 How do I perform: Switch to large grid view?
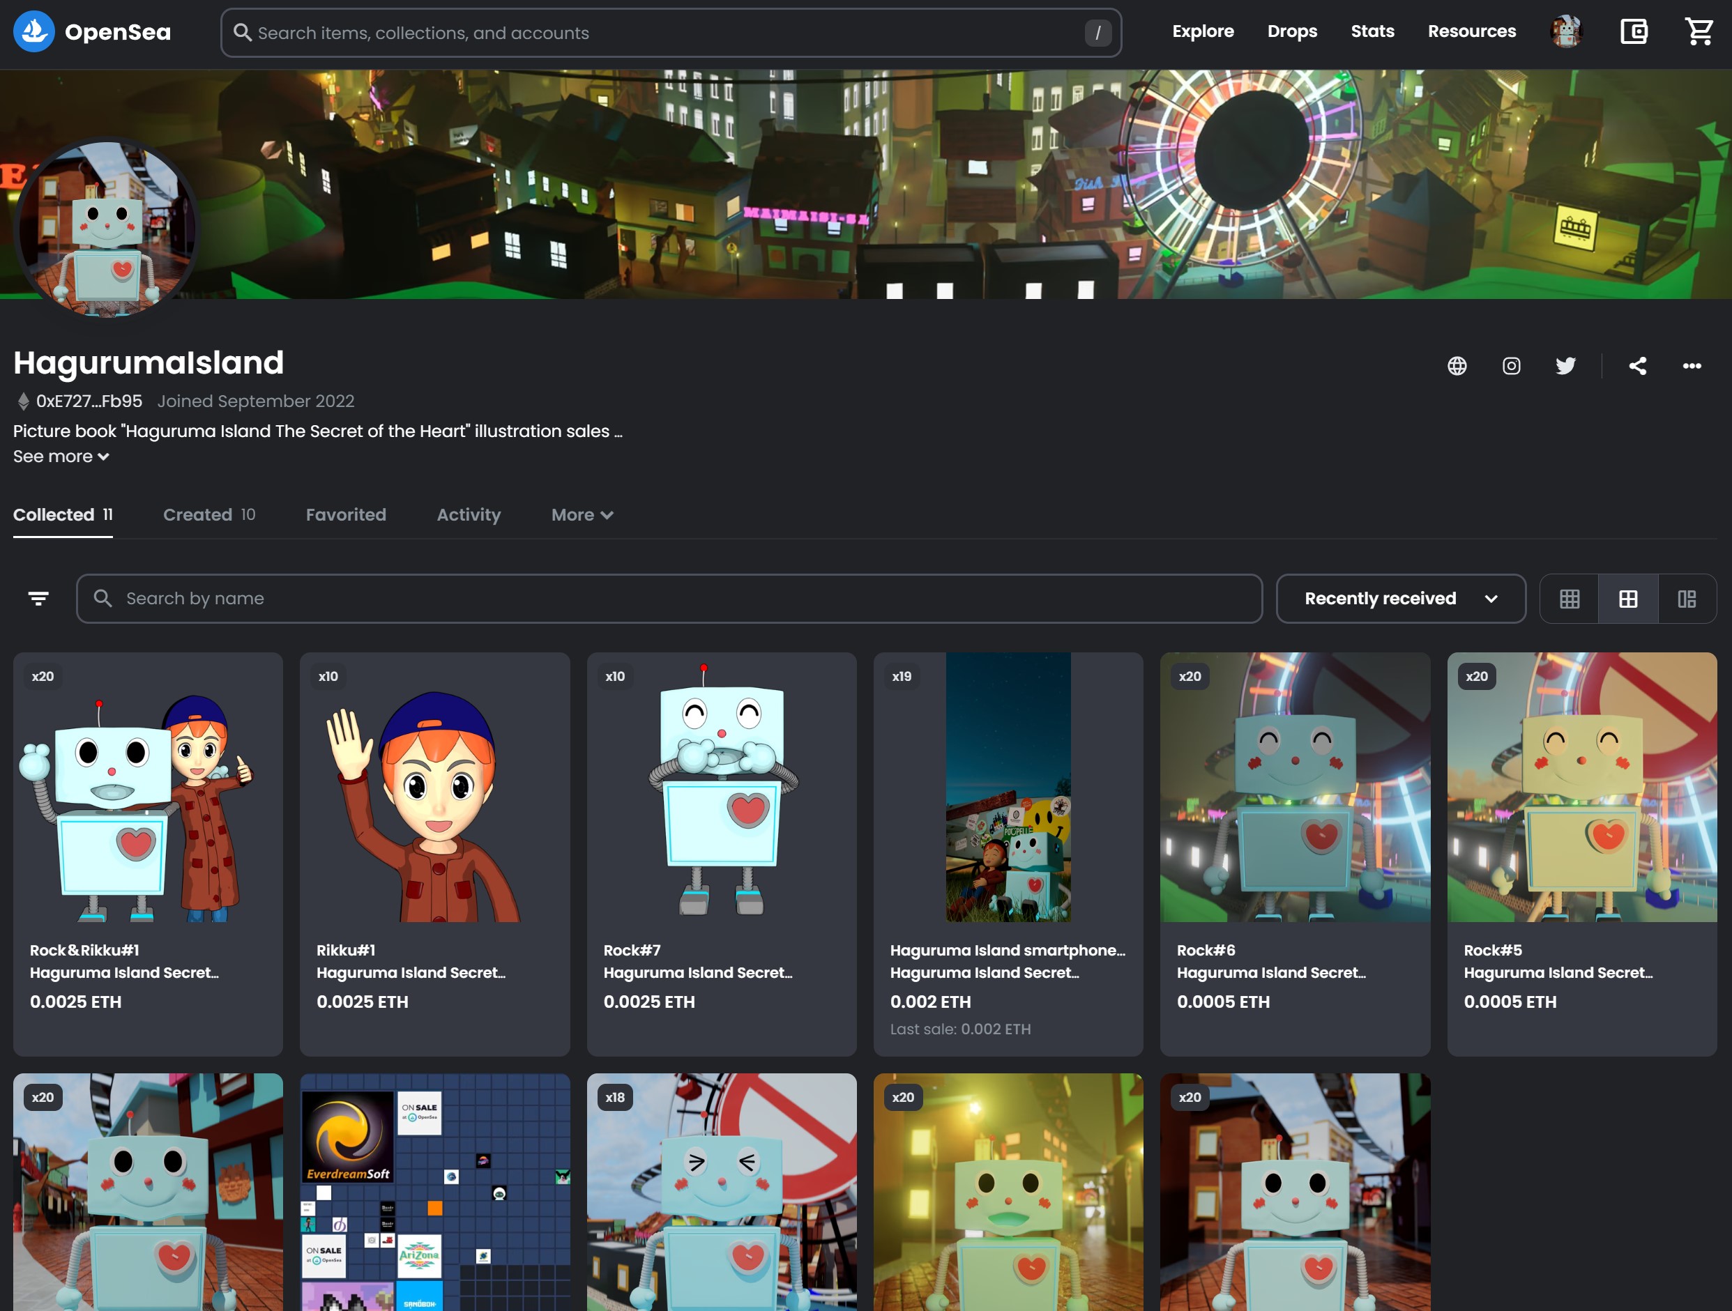coord(1628,599)
